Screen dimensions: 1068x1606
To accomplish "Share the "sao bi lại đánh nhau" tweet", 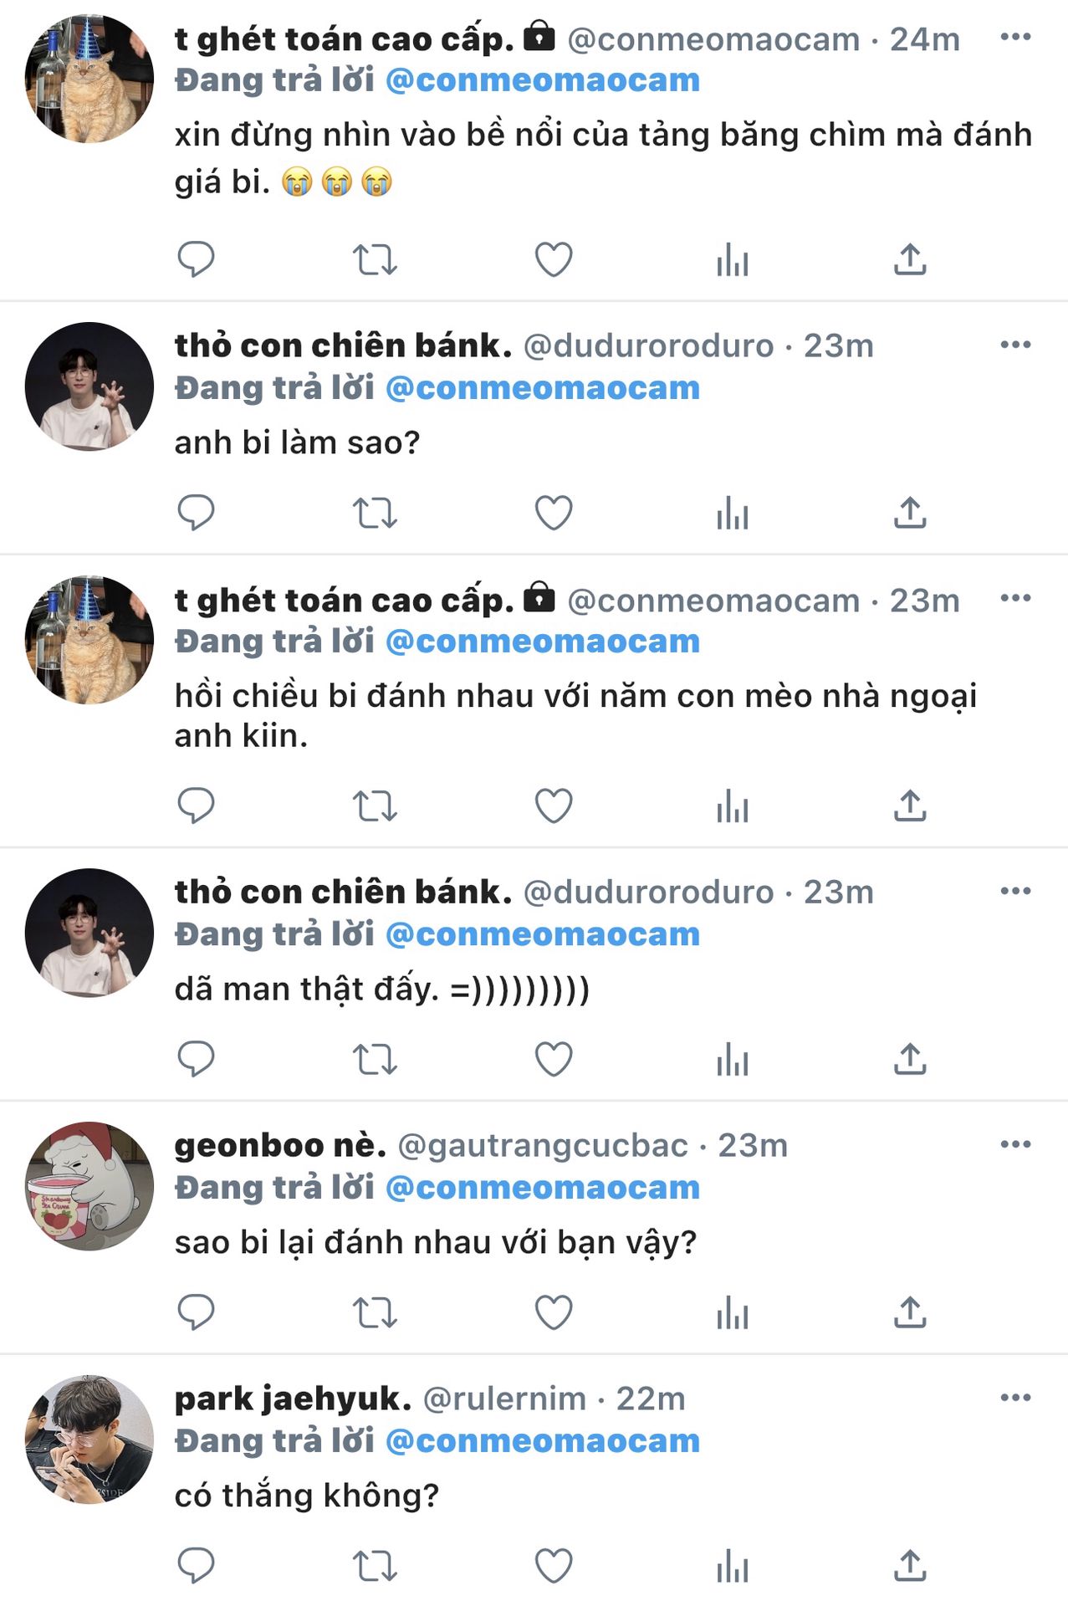I will (x=910, y=1312).
